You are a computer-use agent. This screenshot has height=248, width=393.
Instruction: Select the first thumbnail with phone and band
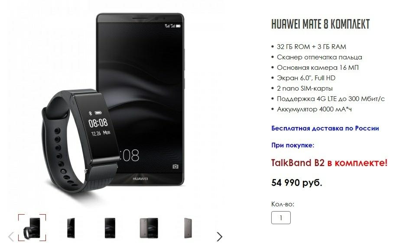32,228
